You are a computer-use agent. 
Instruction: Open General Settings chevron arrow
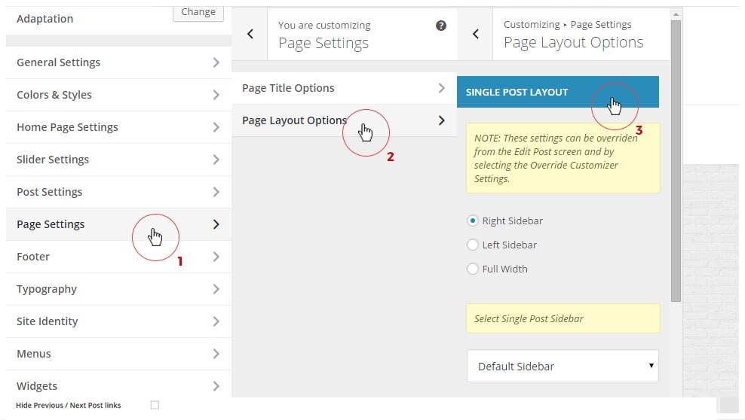pyautogui.click(x=216, y=62)
